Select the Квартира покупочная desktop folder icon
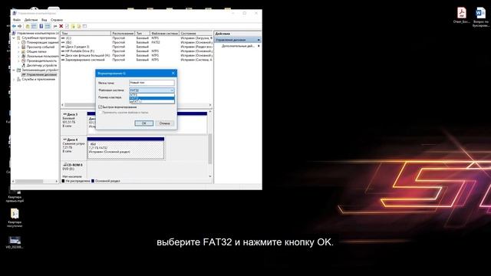491x276 pixels. tap(15, 214)
